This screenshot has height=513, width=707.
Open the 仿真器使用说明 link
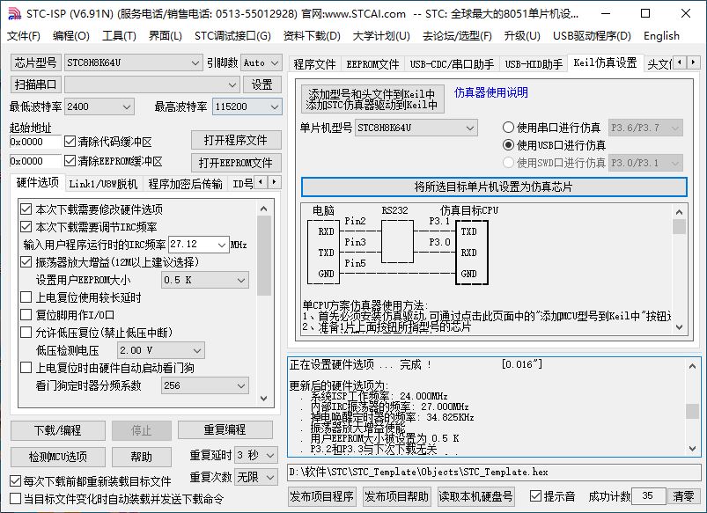pyautogui.click(x=491, y=92)
